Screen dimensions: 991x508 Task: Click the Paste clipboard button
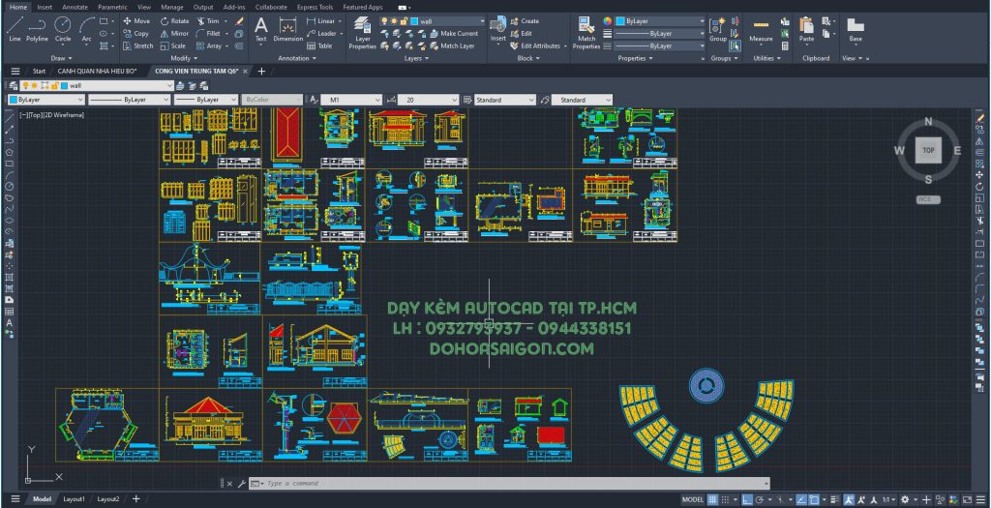click(x=806, y=30)
